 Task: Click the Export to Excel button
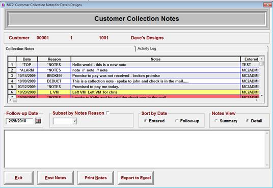(136, 178)
